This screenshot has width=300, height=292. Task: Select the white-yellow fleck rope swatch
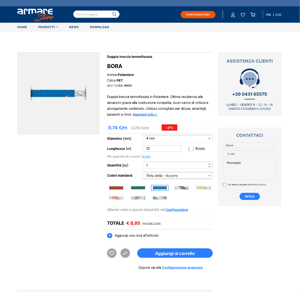tap(204, 188)
